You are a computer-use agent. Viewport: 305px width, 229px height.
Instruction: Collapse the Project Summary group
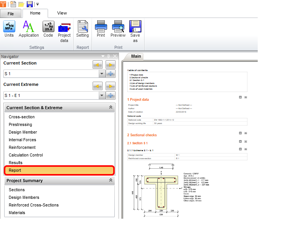111,181
